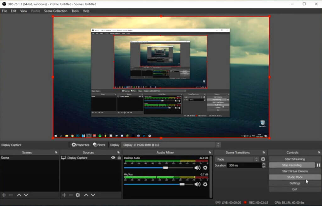The width and height of the screenshot is (322, 206).
Task: Remove selected scene with minus icon
Action: coord(11,195)
